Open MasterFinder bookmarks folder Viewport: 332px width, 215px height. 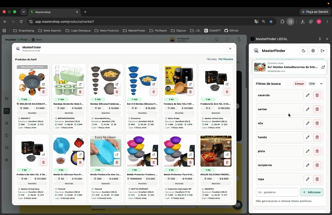point(134,30)
